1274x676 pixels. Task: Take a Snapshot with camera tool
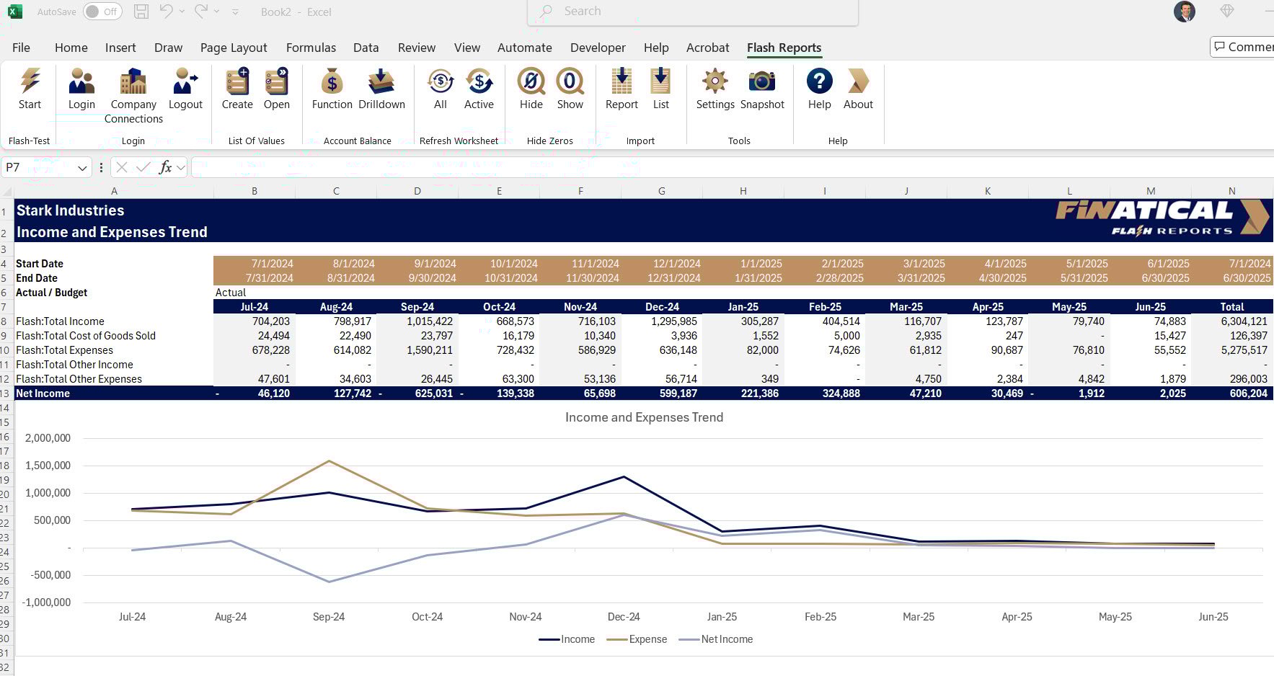(x=762, y=89)
